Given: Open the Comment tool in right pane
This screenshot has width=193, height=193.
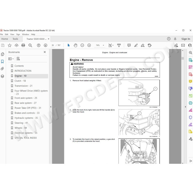Looking at the screenshot, I should tap(191, 81).
